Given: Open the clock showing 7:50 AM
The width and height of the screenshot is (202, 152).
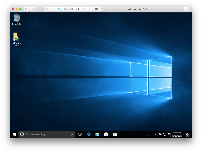Looking at the screenshot, I should tap(177, 134).
